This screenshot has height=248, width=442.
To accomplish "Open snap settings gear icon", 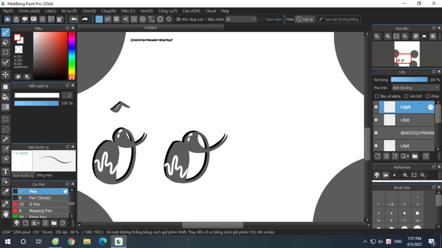I will [x=169, y=19].
